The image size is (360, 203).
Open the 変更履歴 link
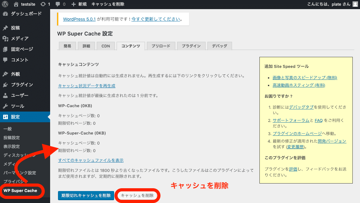(295, 147)
